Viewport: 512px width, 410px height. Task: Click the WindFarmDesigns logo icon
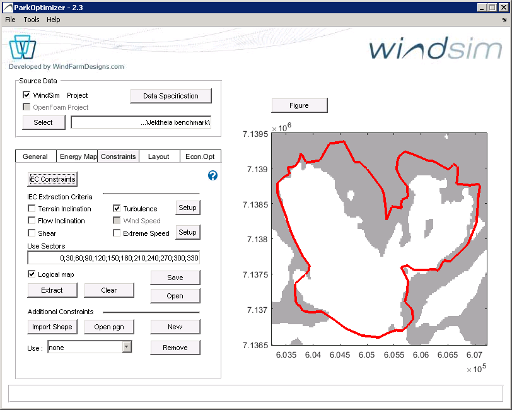pos(22,47)
